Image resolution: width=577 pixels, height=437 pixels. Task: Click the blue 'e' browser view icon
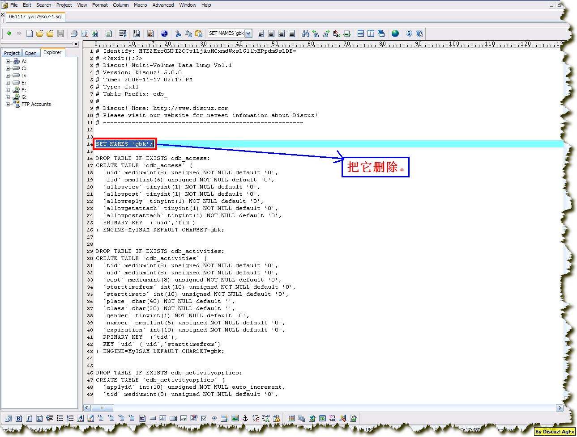point(164,34)
